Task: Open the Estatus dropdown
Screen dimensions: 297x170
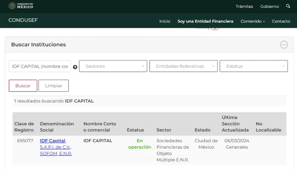Action: point(254,66)
